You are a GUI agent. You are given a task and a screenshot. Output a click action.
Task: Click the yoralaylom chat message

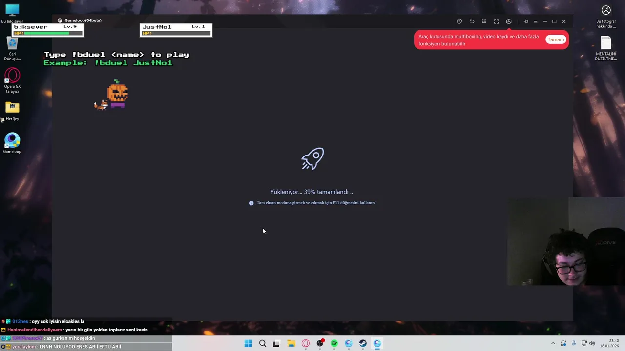pos(61,347)
